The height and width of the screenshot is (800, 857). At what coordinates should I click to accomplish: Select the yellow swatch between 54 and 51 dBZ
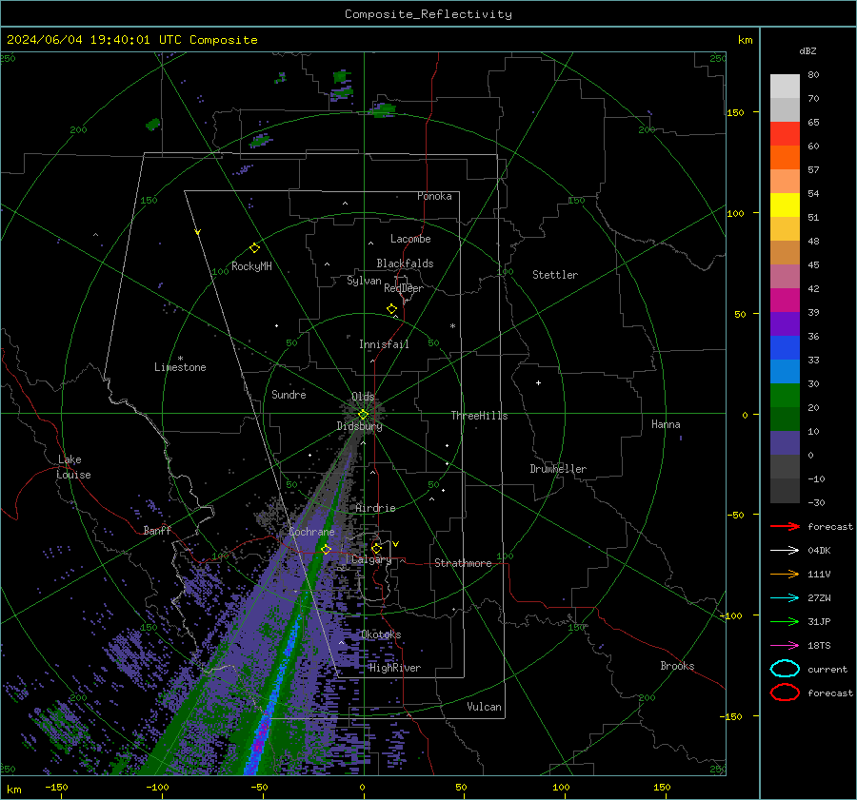point(785,205)
